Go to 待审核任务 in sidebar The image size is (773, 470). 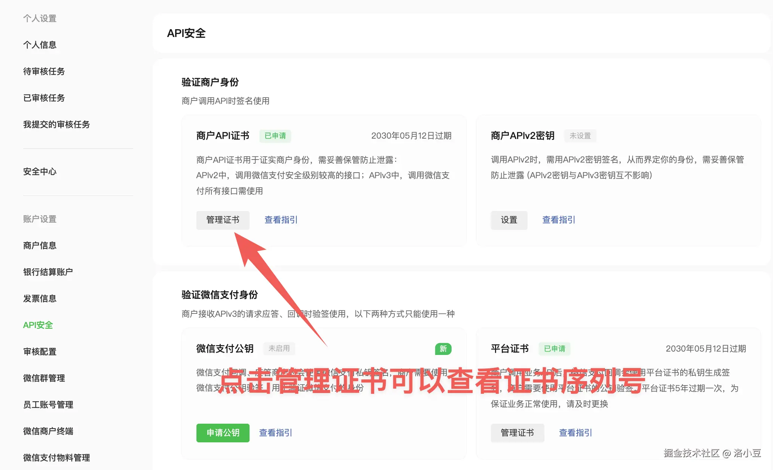44,71
